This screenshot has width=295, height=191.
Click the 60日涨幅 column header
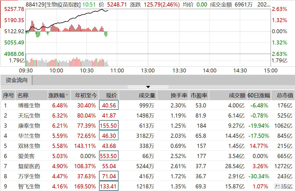[259, 95]
